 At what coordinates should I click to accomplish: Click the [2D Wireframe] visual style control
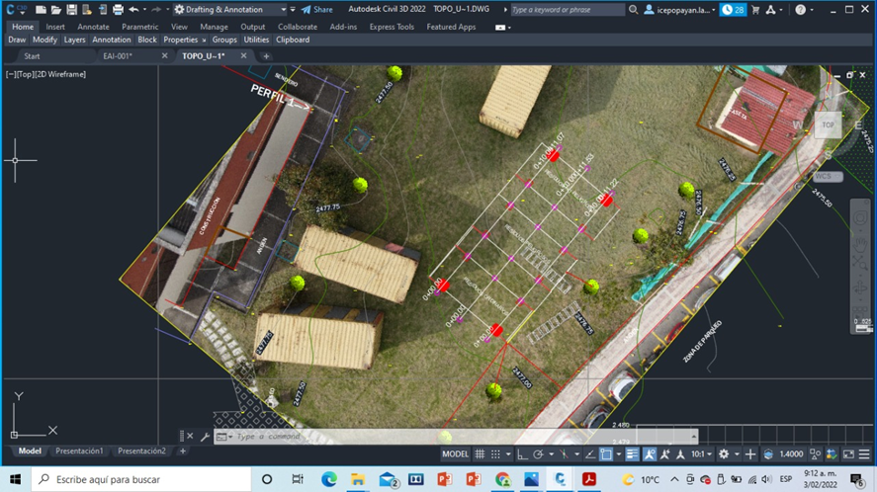(60, 74)
